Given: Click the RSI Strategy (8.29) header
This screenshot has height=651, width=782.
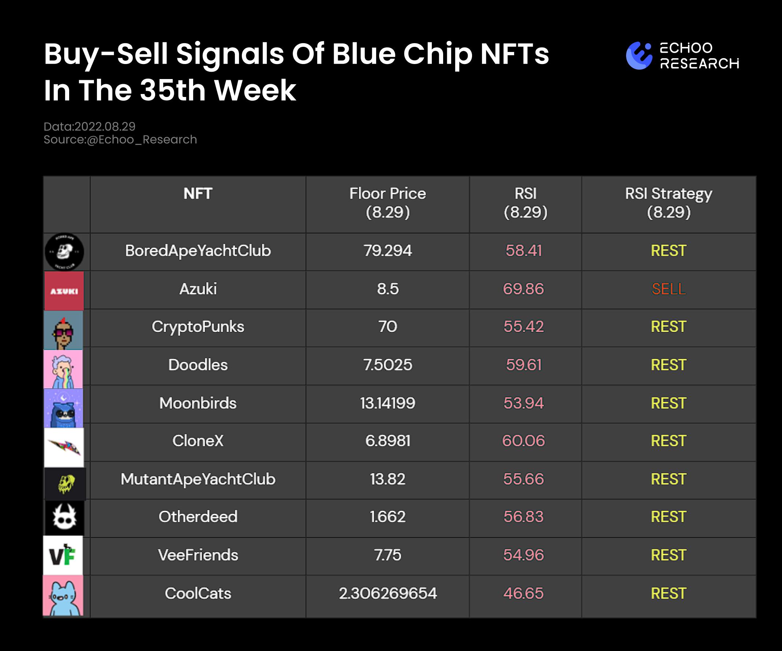Looking at the screenshot, I should pyautogui.click(x=669, y=203).
